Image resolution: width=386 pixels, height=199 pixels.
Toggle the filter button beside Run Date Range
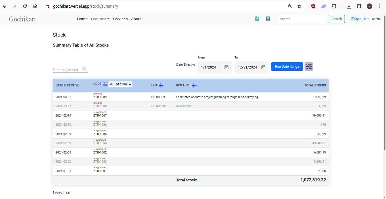[309, 67]
